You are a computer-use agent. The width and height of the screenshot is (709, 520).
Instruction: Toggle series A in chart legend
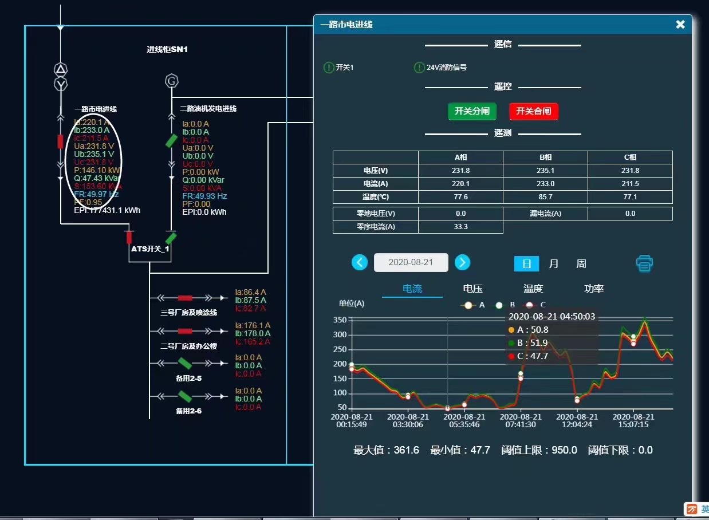pyautogui.click(x=473, y=305)
